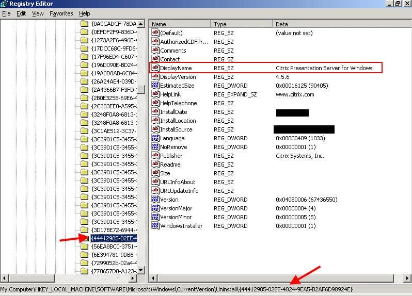Select the {7299052b-02a4 registry key
Image resolution: width=412 pixels, height=296 pixels.
pos(114,263)
